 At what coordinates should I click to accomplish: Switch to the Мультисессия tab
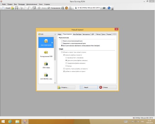[67, 34]
